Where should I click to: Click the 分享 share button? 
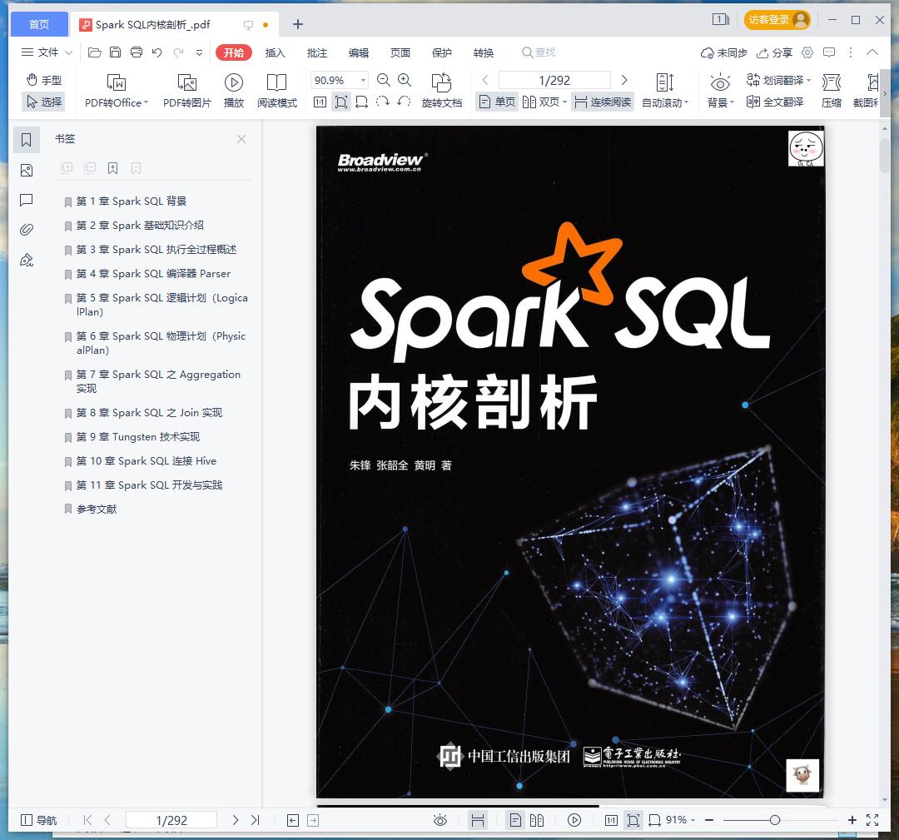point(774,52)
